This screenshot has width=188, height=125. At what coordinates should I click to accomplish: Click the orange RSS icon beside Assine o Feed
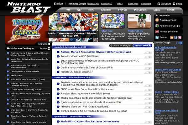[x=157, y=20]
